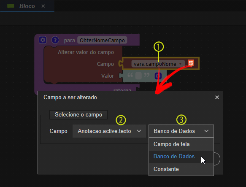Close the Bloco tab
Screen dimensions: 246x187
point(43,6)
